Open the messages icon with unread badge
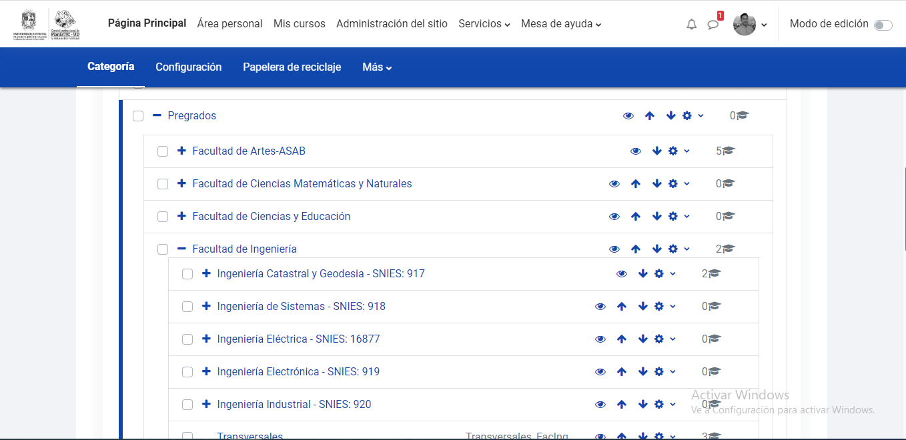This screenshot has width=906, height=440. click(713, 24)
